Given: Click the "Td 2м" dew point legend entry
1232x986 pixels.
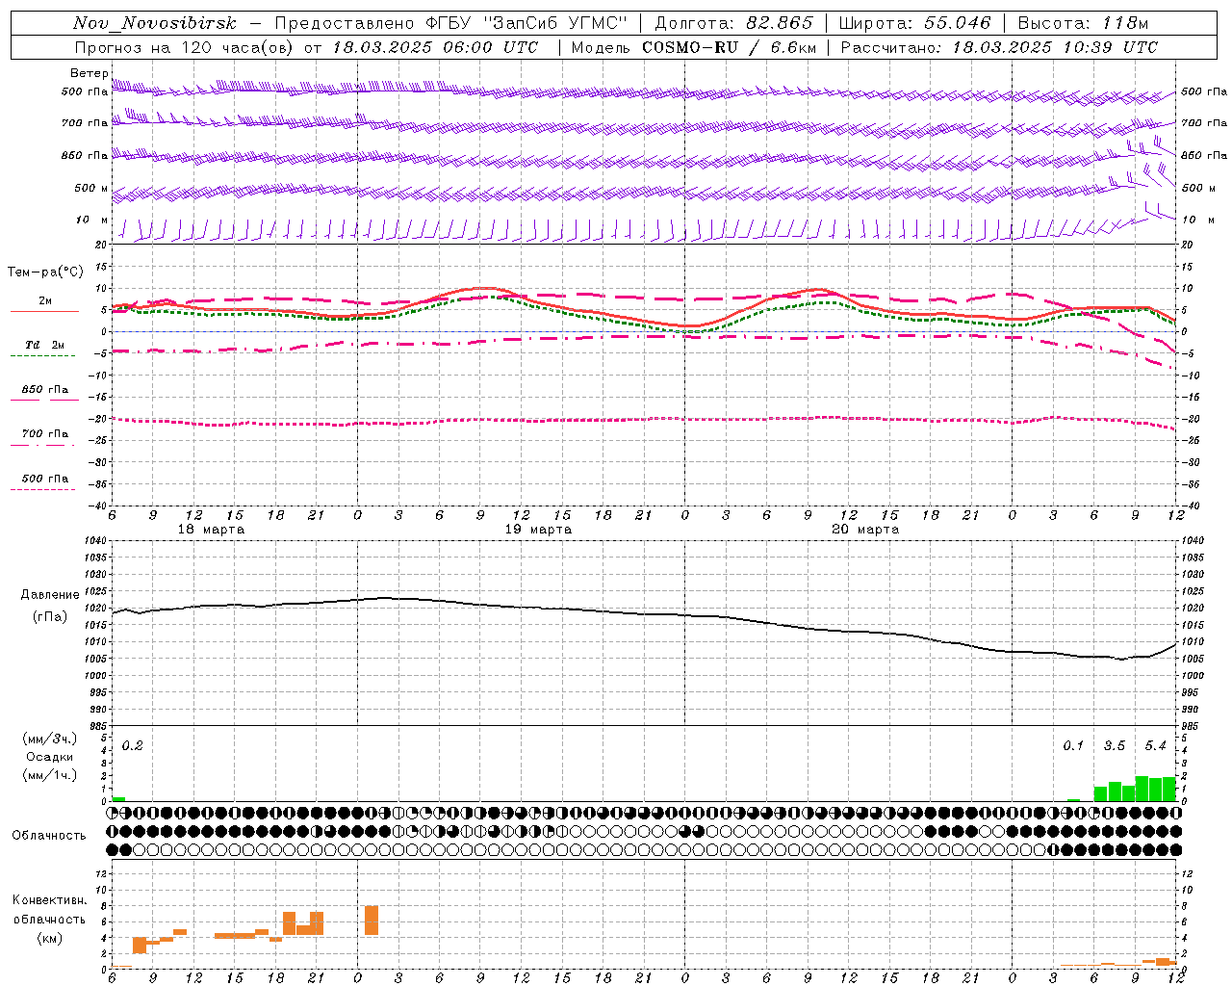Looking at the screenshot, I should tap(44, 345).
